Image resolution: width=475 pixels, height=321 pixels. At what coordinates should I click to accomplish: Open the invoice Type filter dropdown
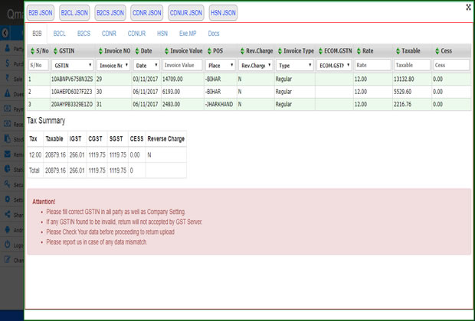click(294, 65)
